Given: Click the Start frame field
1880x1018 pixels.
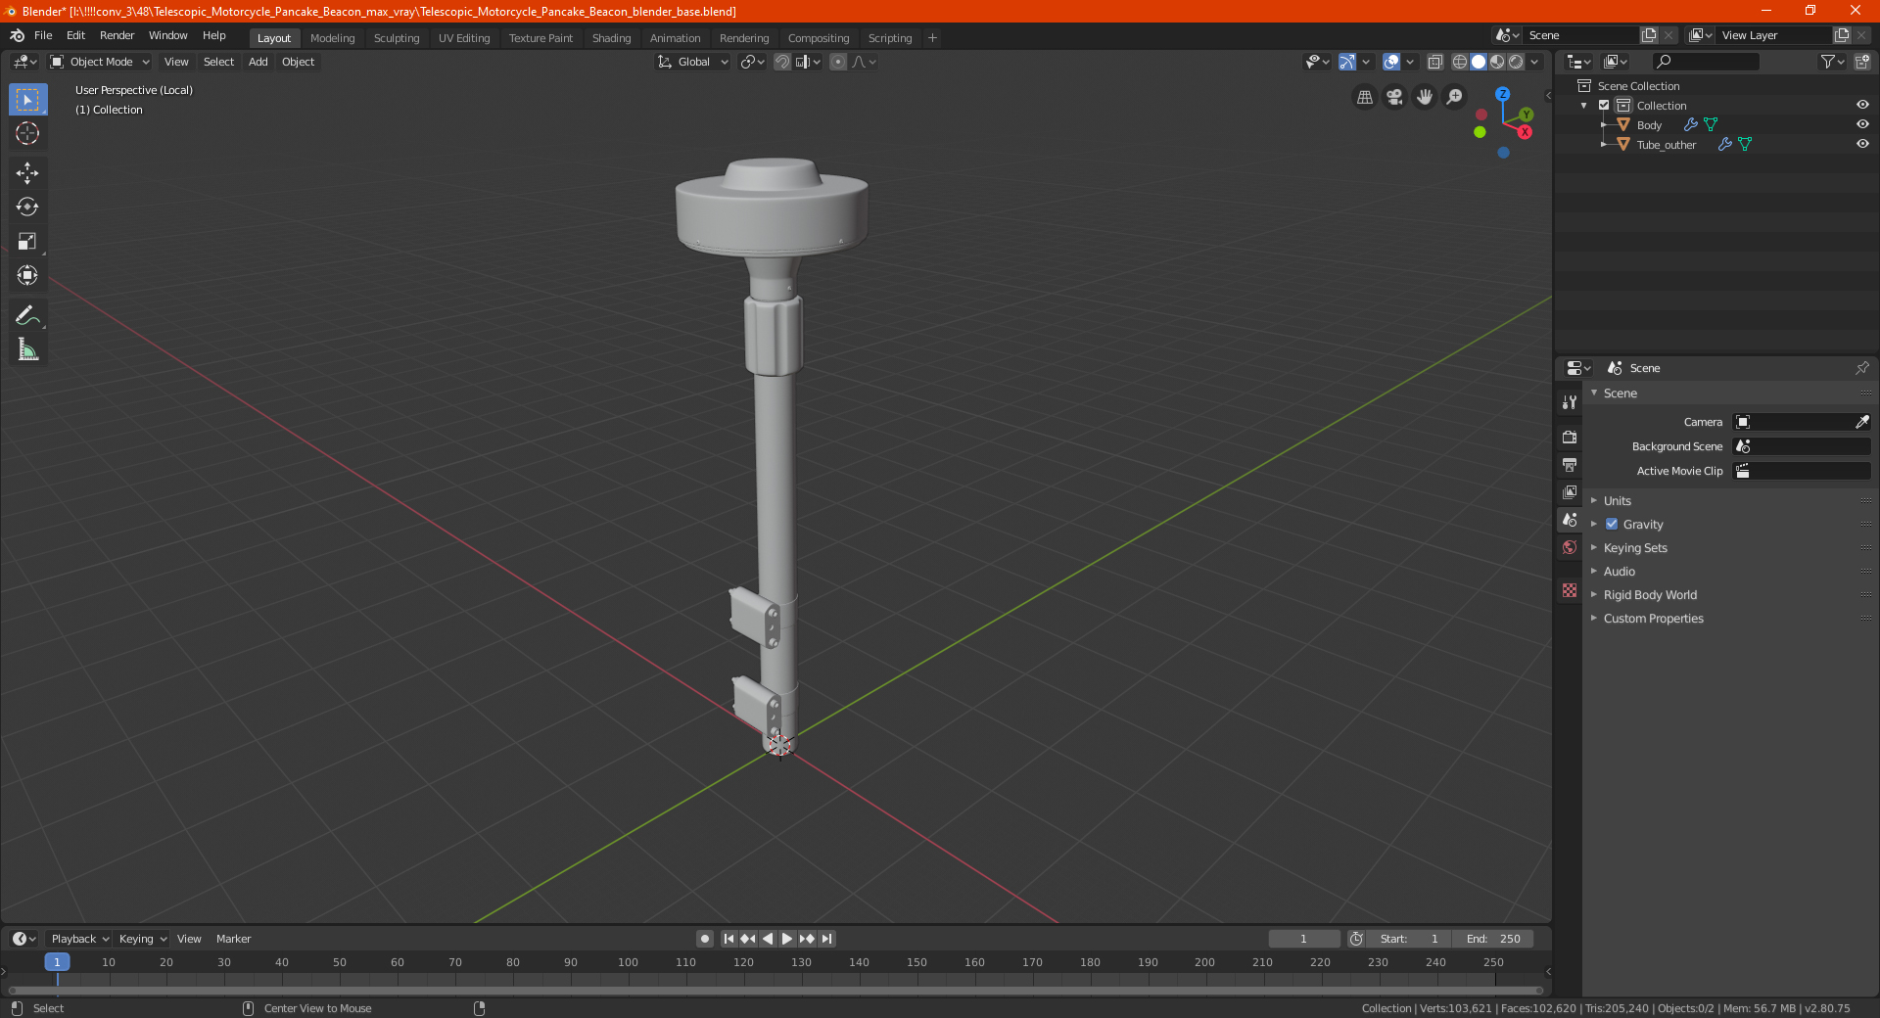Looking at the screenshot, I should 1409,939.
